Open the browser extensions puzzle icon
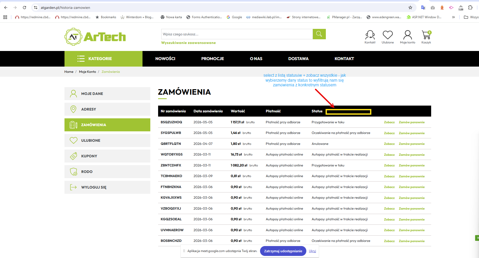This screenshot has height=258, width=479. (x=470, y=8)
